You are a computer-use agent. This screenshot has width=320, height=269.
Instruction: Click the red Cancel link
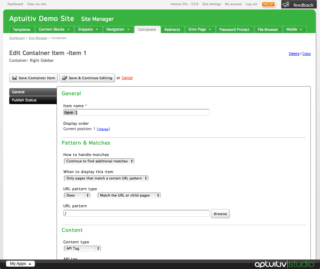(127, 78)
